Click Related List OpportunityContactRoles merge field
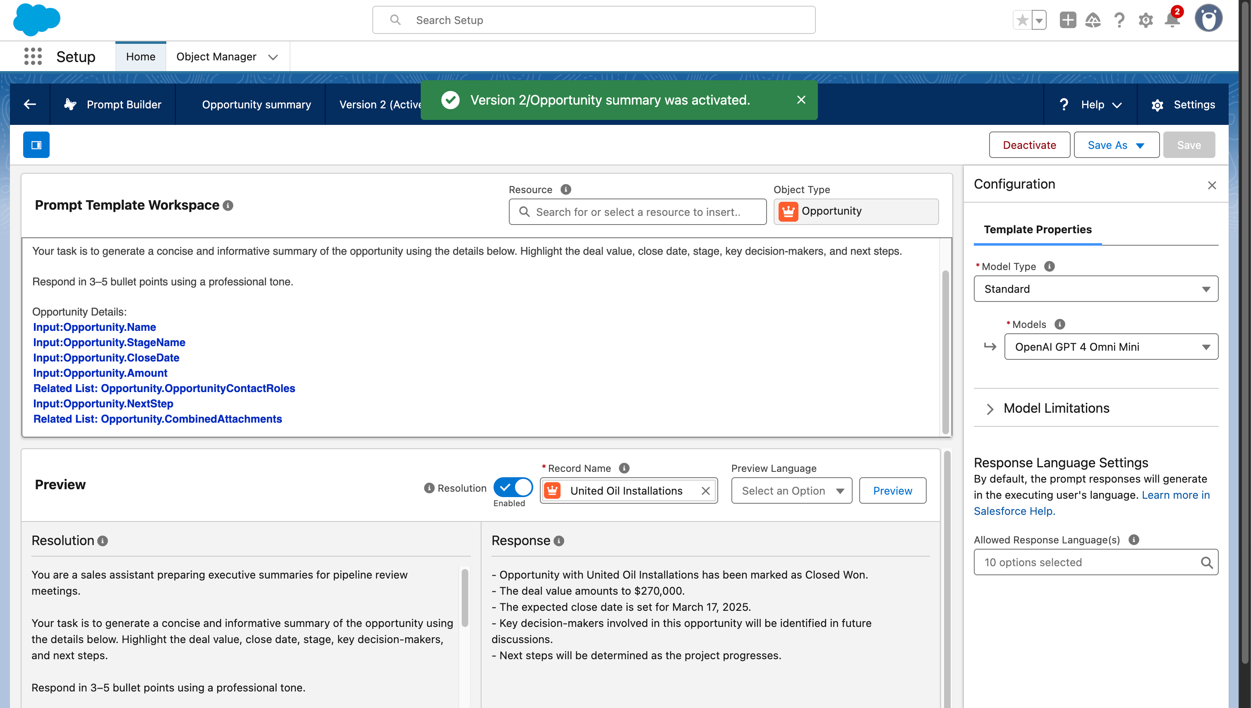 pyautogui.click(x=164, y=388)
